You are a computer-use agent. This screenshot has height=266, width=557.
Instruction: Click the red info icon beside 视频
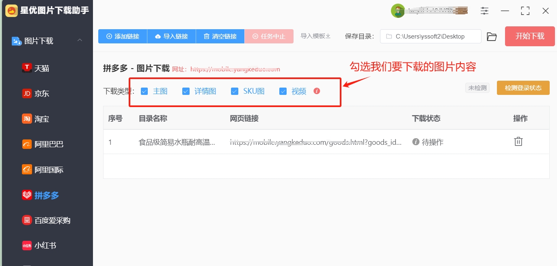[317, 91]
